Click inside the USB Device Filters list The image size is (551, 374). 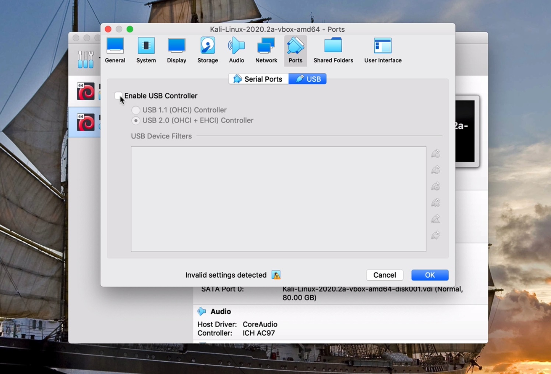click(x=279, y=199)
